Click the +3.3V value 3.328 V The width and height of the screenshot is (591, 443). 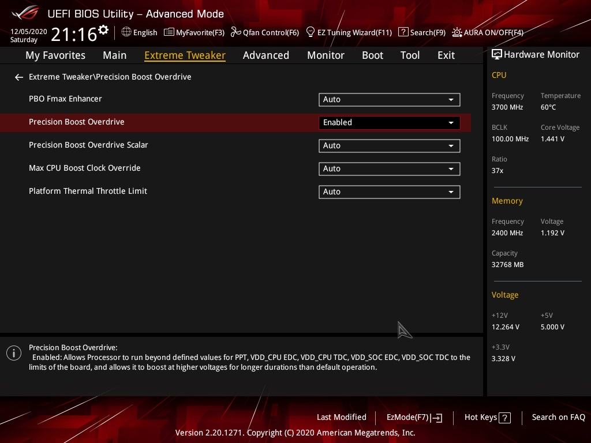click(503, 359)
